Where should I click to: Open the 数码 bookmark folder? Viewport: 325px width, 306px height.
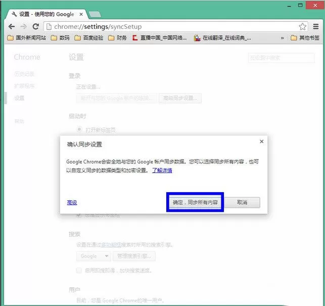[60, 38]
